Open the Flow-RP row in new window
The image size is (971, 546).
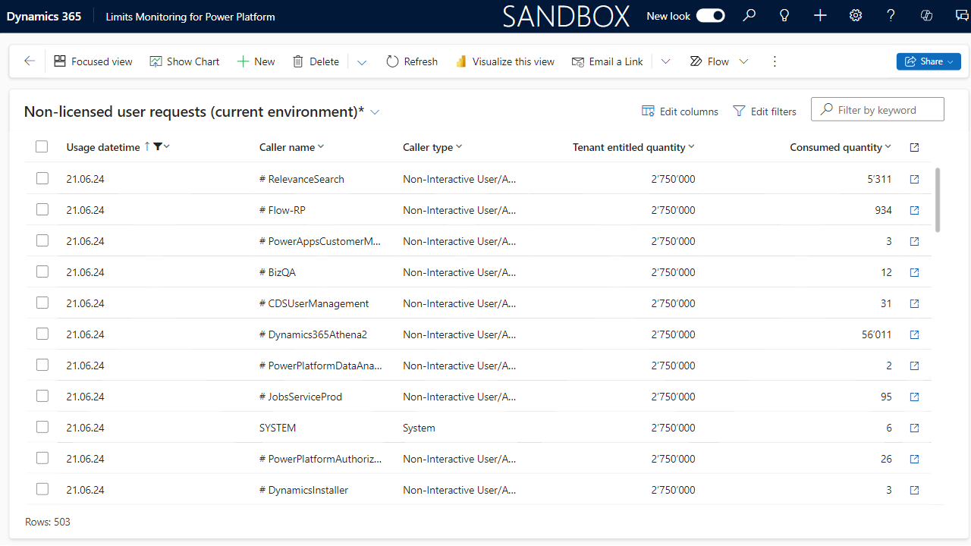[x=914, y=210]
